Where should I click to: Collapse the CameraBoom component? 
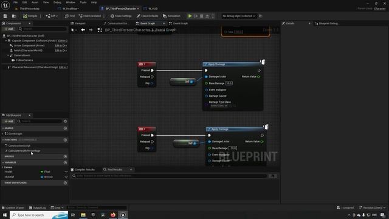8,55
